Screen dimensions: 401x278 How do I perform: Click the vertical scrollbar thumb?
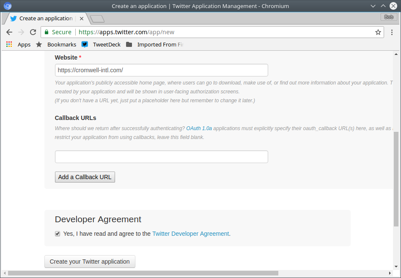(x=396, y=179)
